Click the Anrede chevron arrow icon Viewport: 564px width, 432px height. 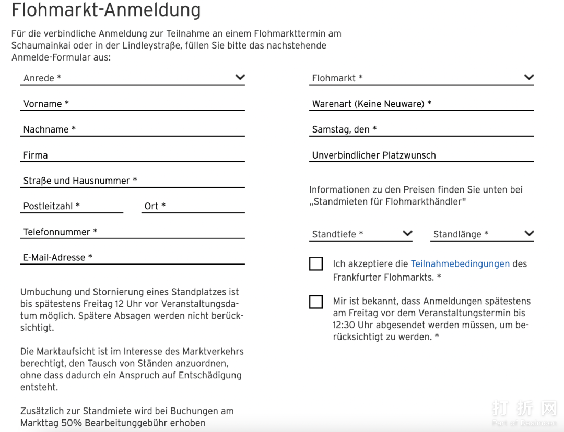240,77
